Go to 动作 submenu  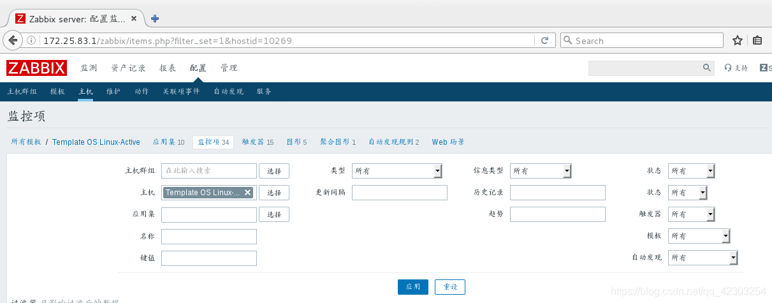(x=142, y=91)
